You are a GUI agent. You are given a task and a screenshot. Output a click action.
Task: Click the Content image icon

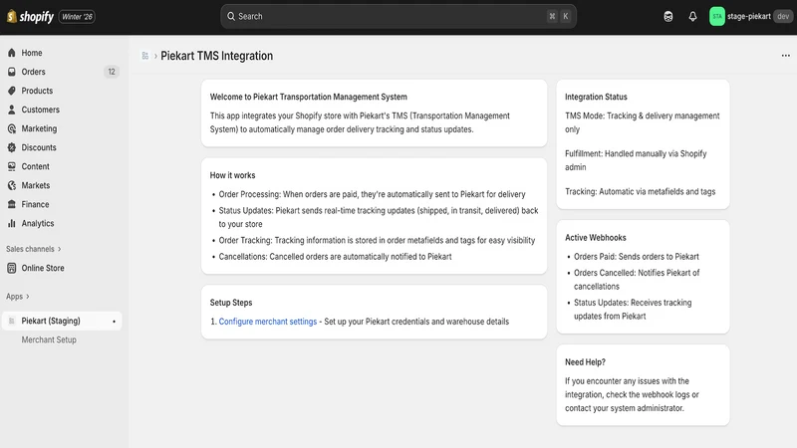click(x=12, y=166)
